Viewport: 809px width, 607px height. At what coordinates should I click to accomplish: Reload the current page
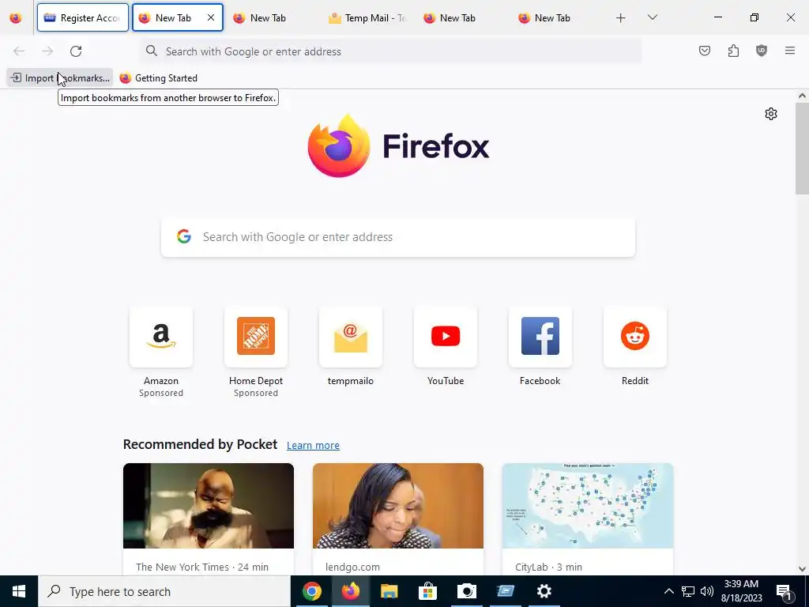(x=76, y=51)
